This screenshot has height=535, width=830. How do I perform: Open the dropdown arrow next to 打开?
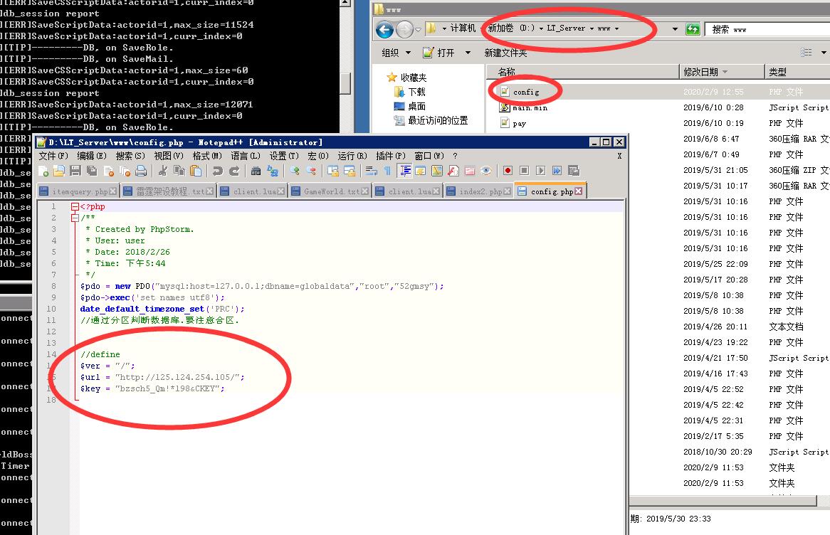pos(468,53)
